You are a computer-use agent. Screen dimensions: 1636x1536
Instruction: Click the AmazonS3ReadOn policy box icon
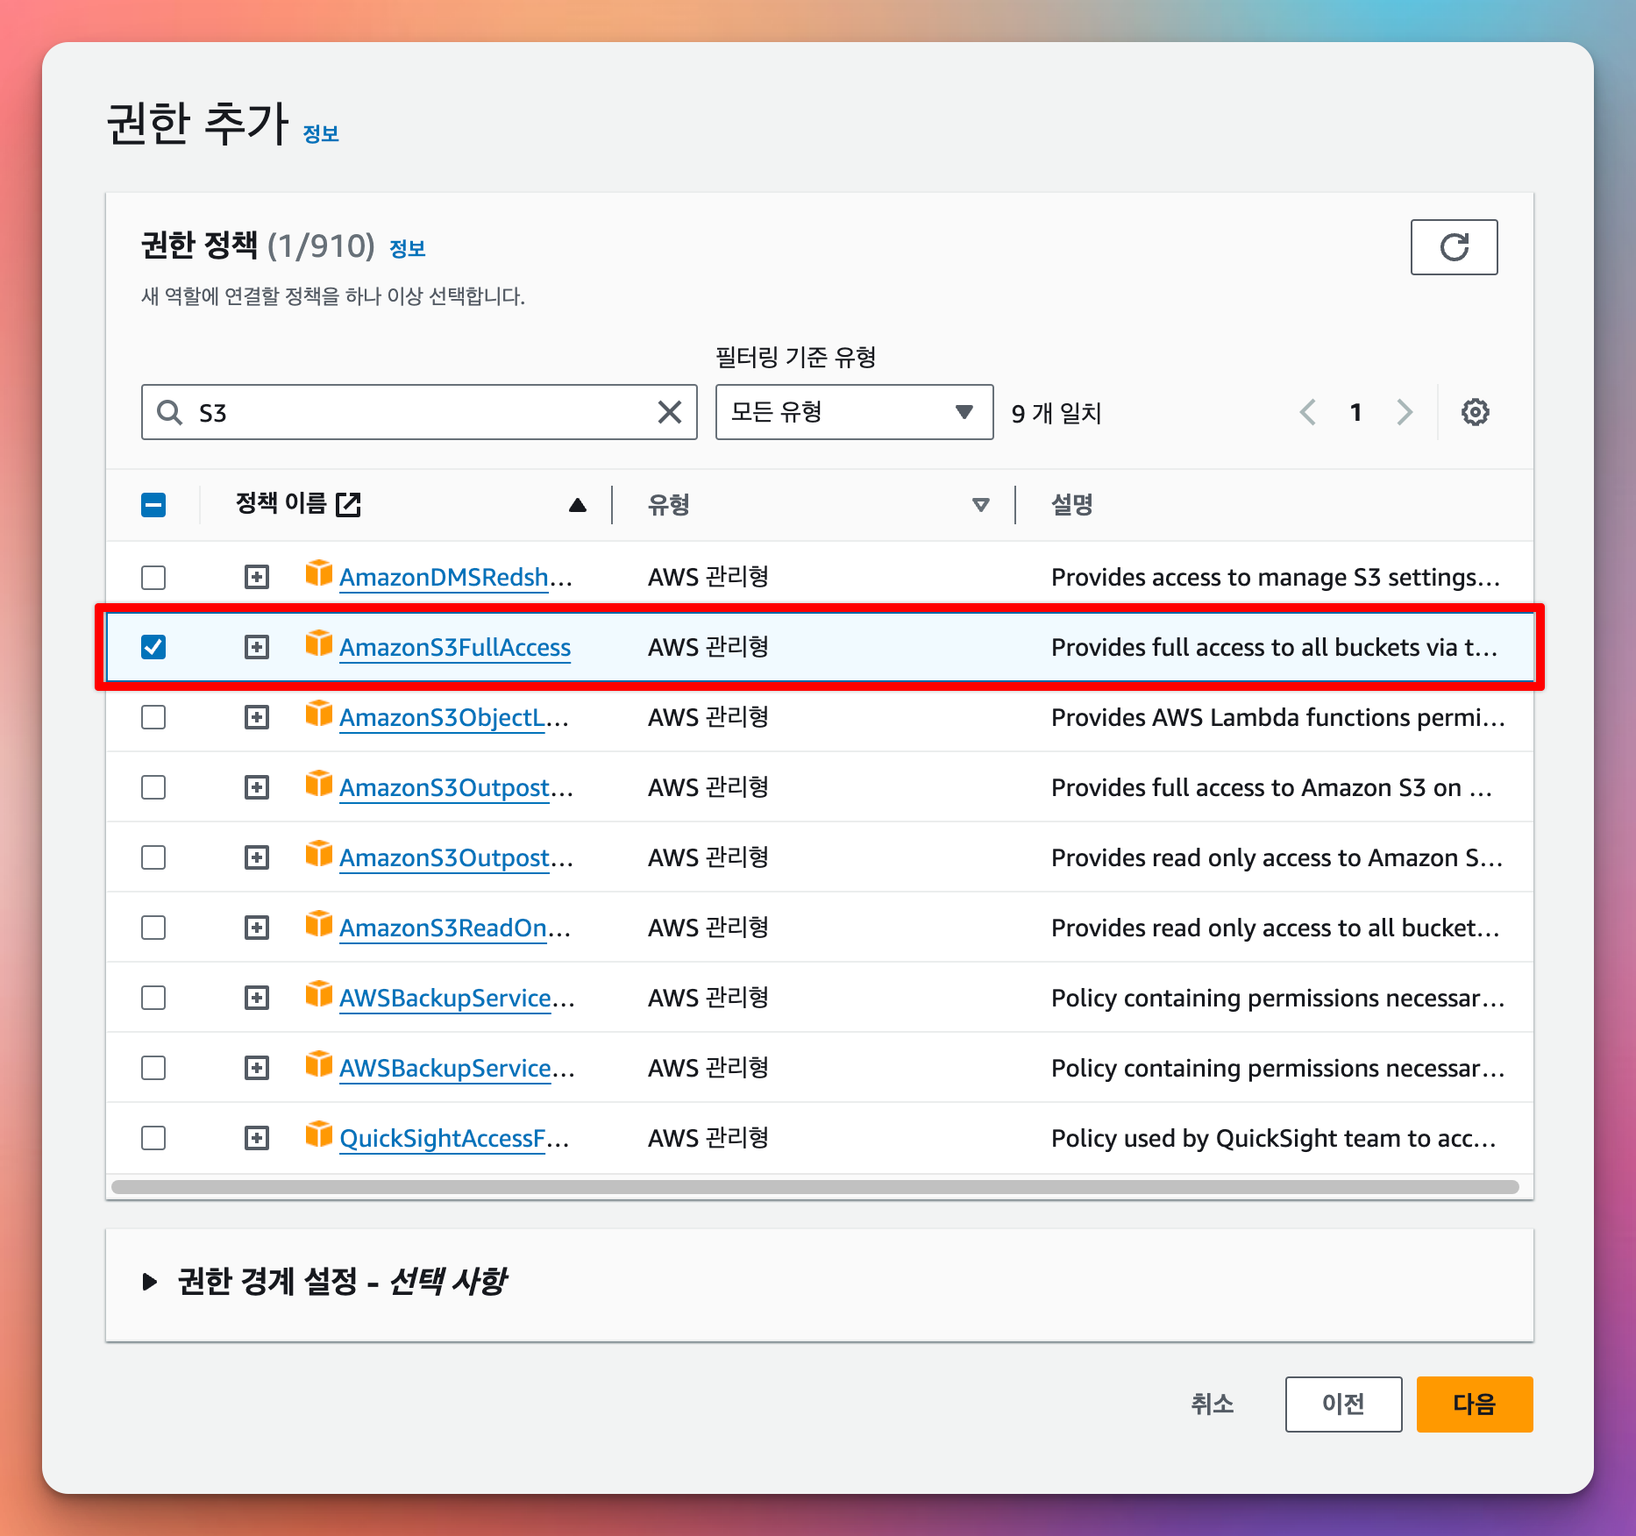click(x=319, y=924)
